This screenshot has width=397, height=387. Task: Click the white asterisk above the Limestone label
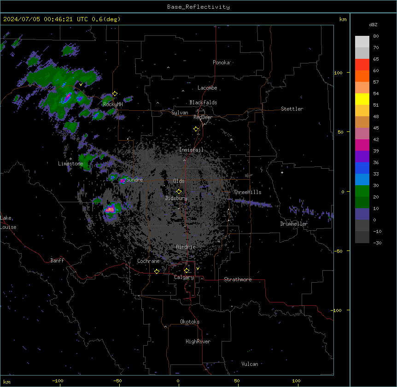(x=70, y=159)
